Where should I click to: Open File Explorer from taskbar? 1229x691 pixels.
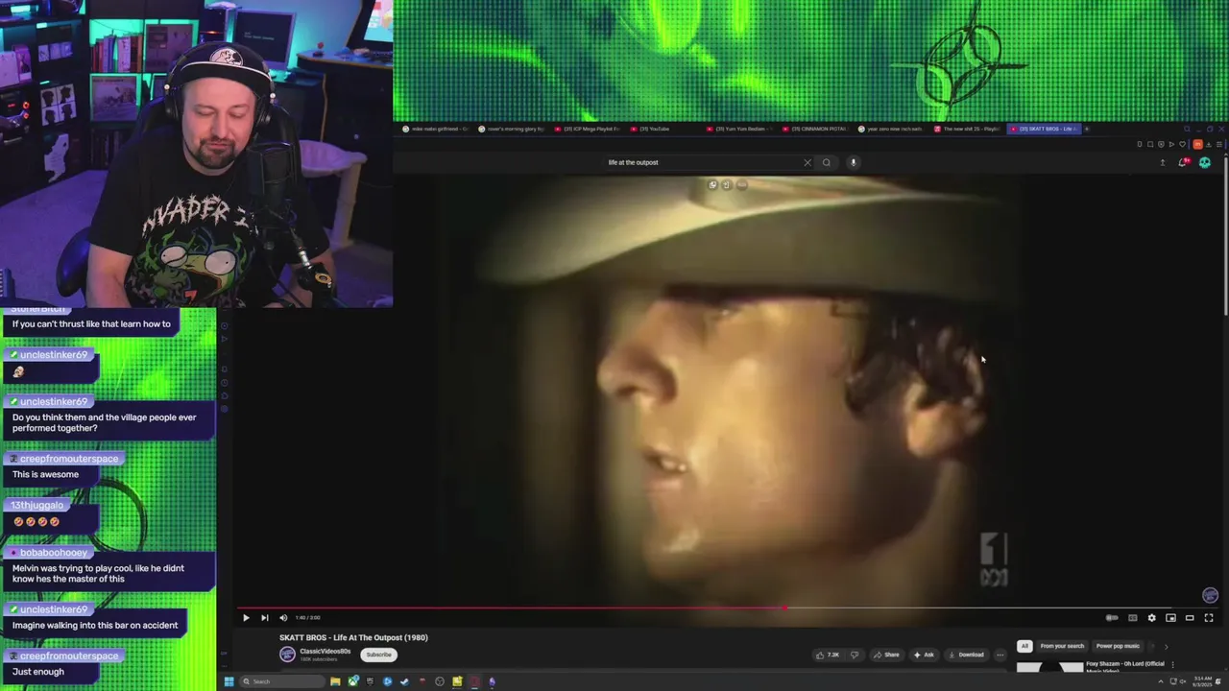[x=335, y=681]
